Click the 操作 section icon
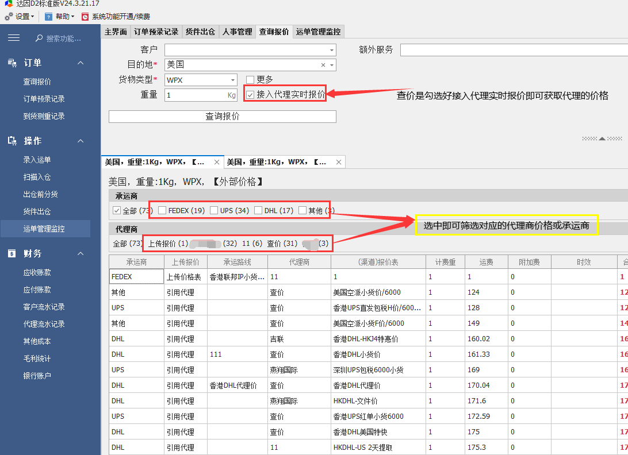Screen dimensions: 628x455 12,141
